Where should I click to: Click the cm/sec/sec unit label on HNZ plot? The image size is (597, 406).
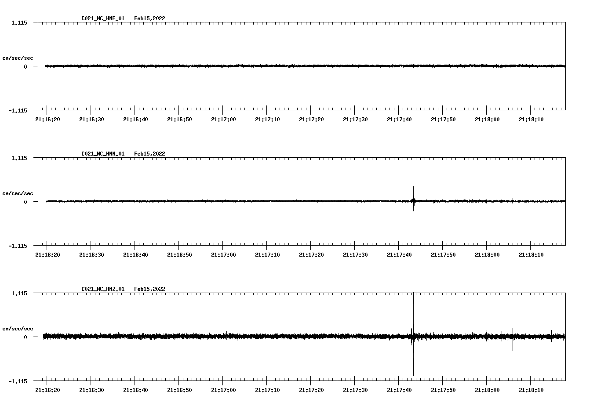18,329
